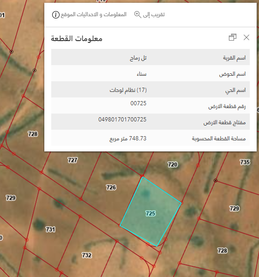This screenshot has width=259, height=277.
Task: Click the مساحة القطعة المحسوبة label
Action: pyautogui.click(x=219, y=138)
